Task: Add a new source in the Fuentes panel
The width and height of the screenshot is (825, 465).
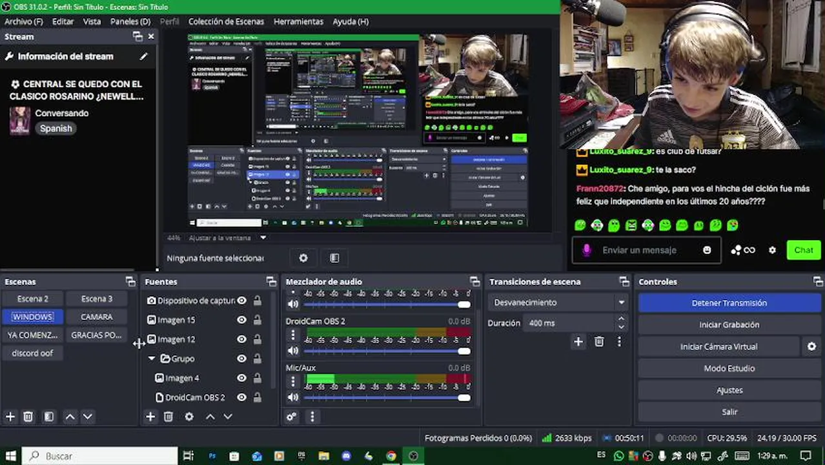Action: point(150,417)
